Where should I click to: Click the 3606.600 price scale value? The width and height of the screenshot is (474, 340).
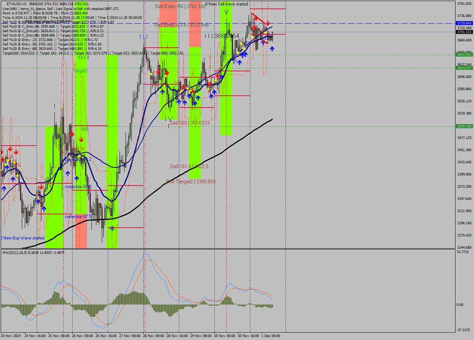click(464, 76)
